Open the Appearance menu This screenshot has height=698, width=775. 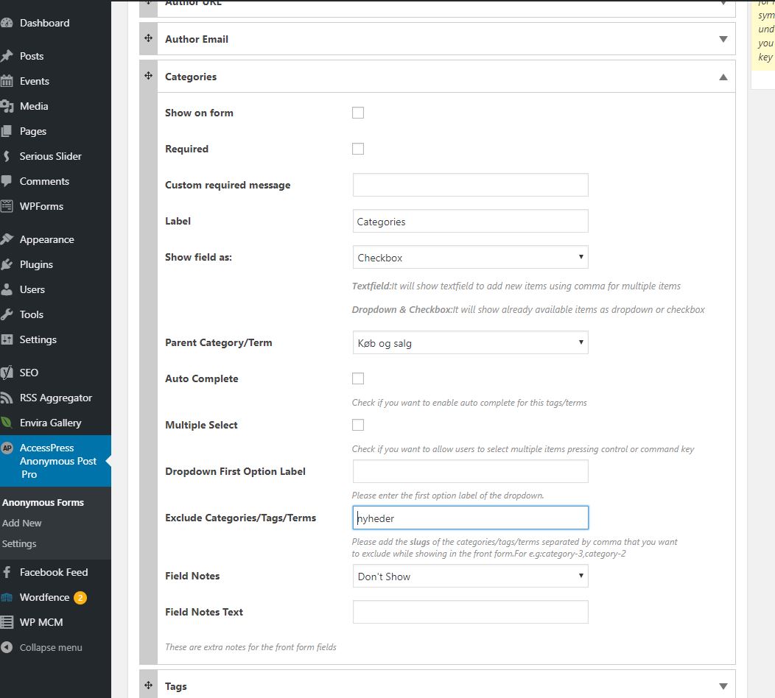tap(47, 239)
